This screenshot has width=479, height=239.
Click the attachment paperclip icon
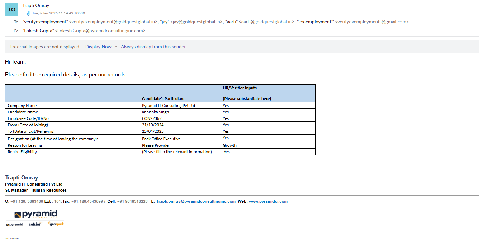pyautogui.click(x=28, y=13)
